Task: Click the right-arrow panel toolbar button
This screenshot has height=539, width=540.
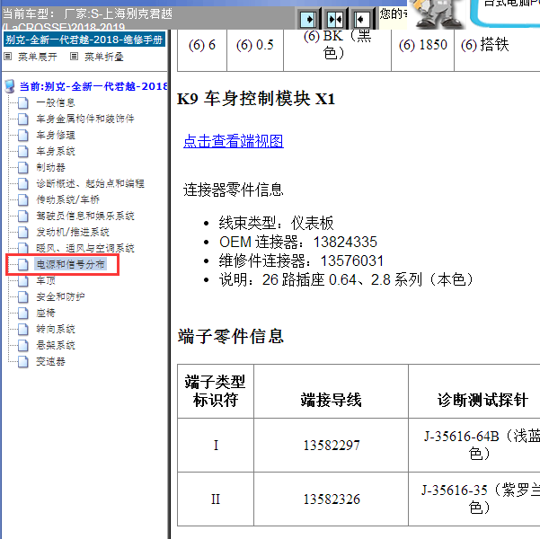Action: click(308, 19)
